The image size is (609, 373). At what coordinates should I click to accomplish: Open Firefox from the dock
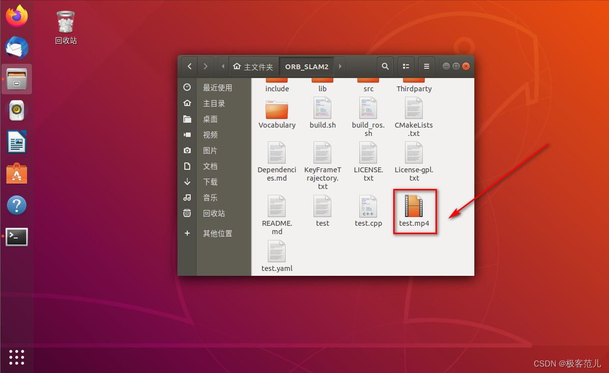point(17,16)
